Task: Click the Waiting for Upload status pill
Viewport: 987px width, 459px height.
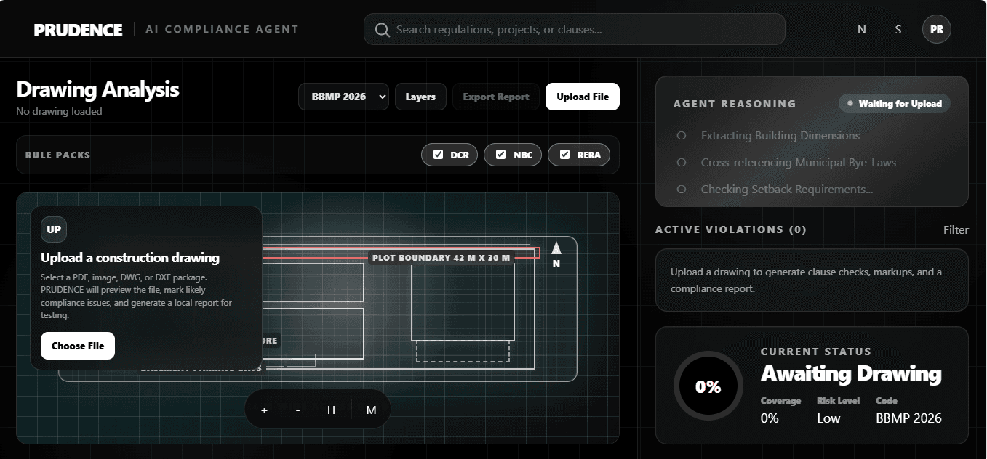Action: tap(895, 103)
